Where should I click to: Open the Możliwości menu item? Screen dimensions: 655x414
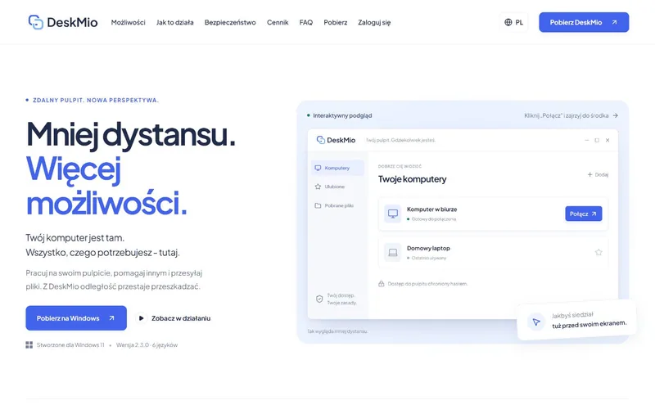pyautogui.click(x=128, y=23)
